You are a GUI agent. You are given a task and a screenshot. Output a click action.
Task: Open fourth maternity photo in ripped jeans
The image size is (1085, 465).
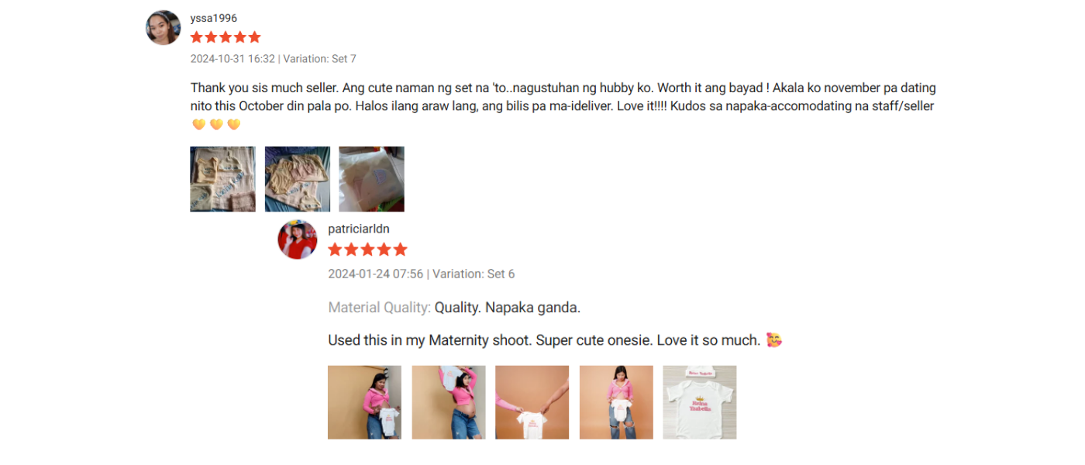click(616, 402)
